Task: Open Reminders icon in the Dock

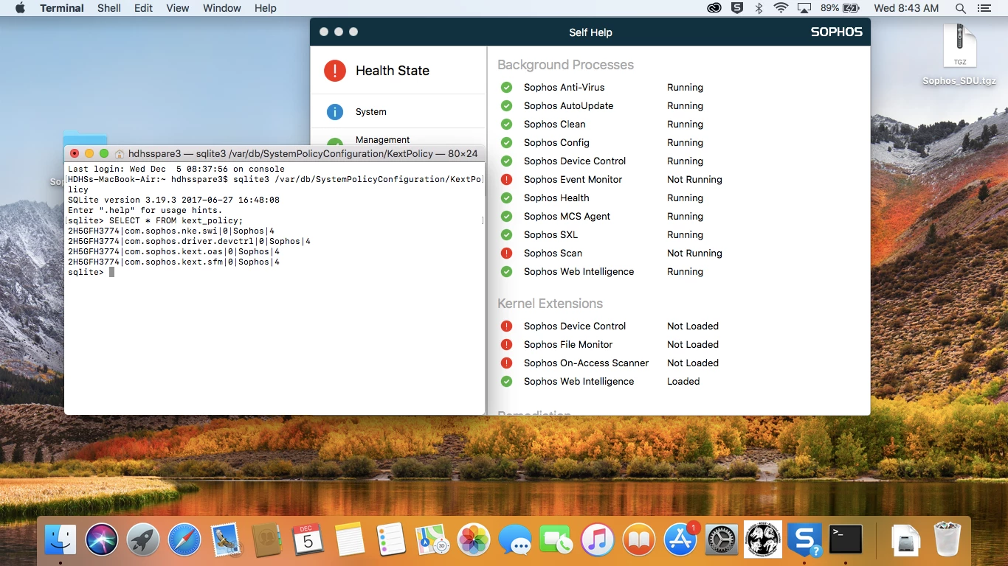Action: click(x=390, y=540)
